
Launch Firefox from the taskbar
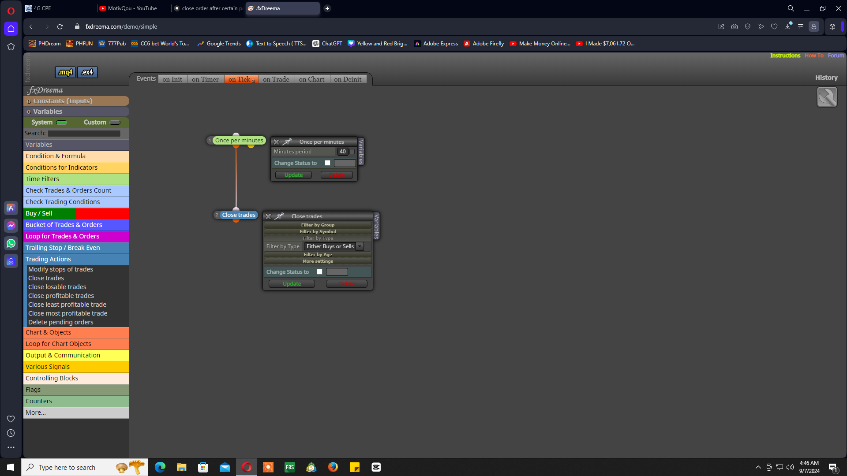pyautogui.click(x=333, y=467)
